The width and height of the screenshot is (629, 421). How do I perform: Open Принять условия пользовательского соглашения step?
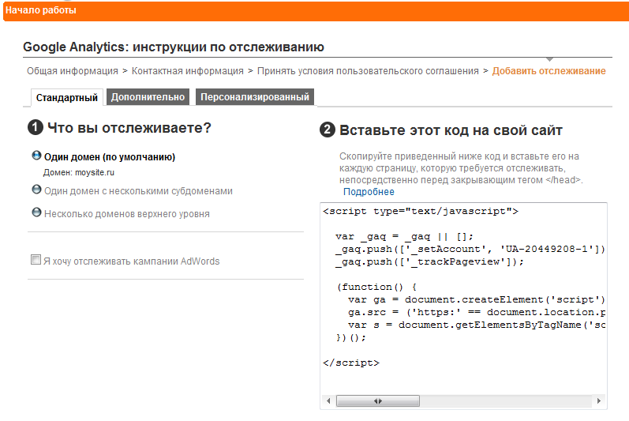point(368,71)
